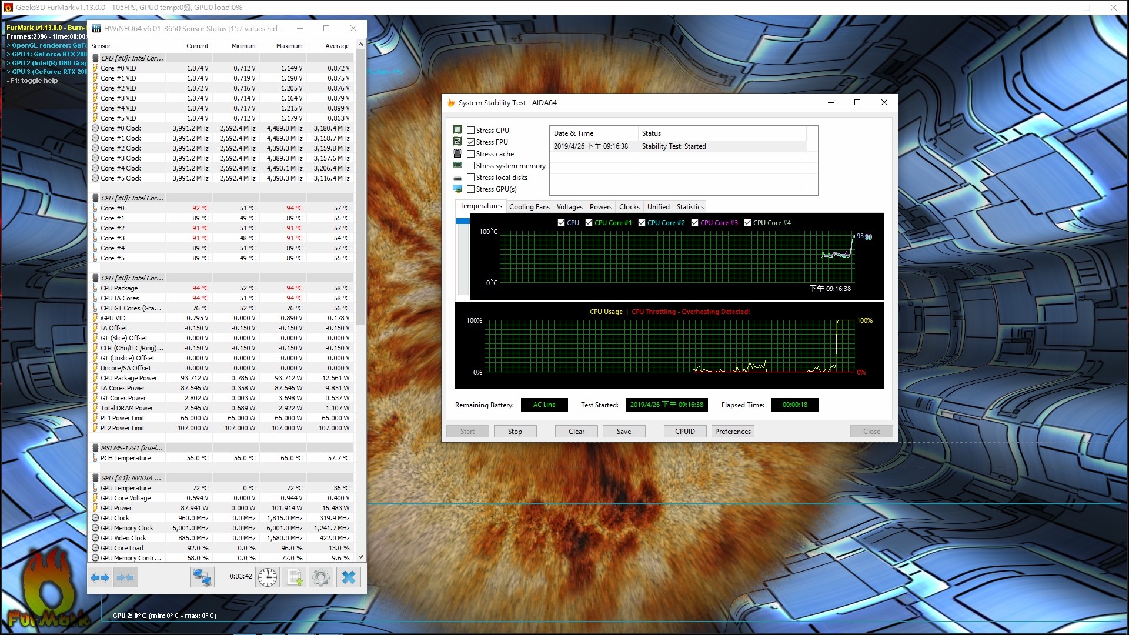Click the log file with green plus icon
1129x635 pixels.
pos(294,577)
